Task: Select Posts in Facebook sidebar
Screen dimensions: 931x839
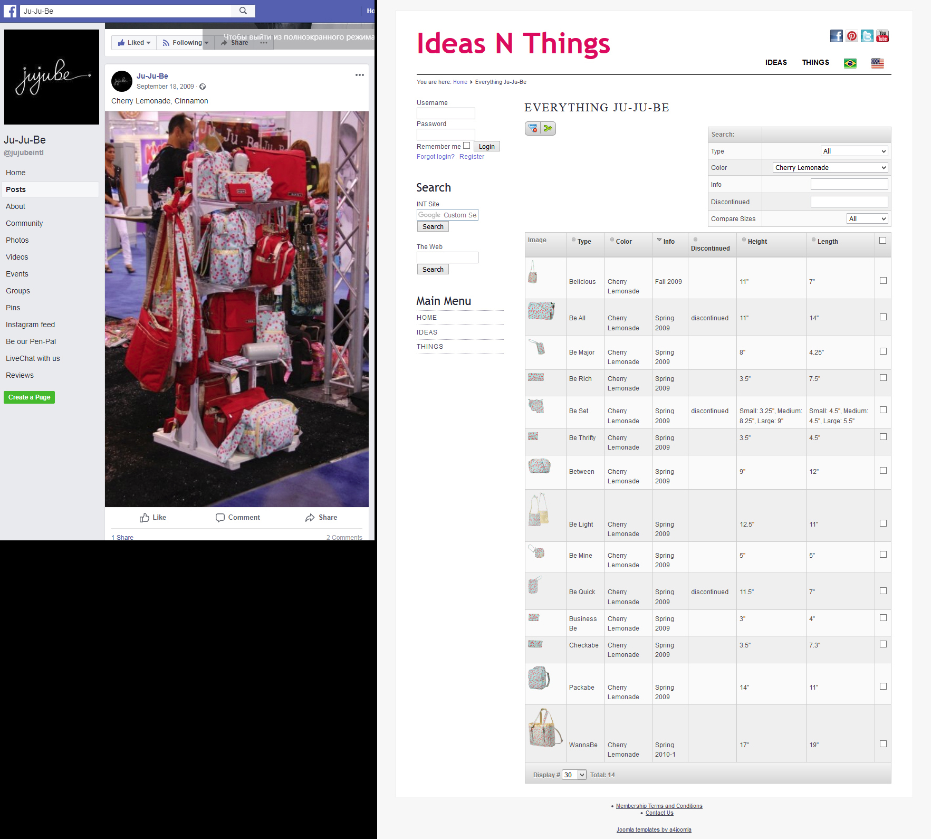Action: point(50,189)
